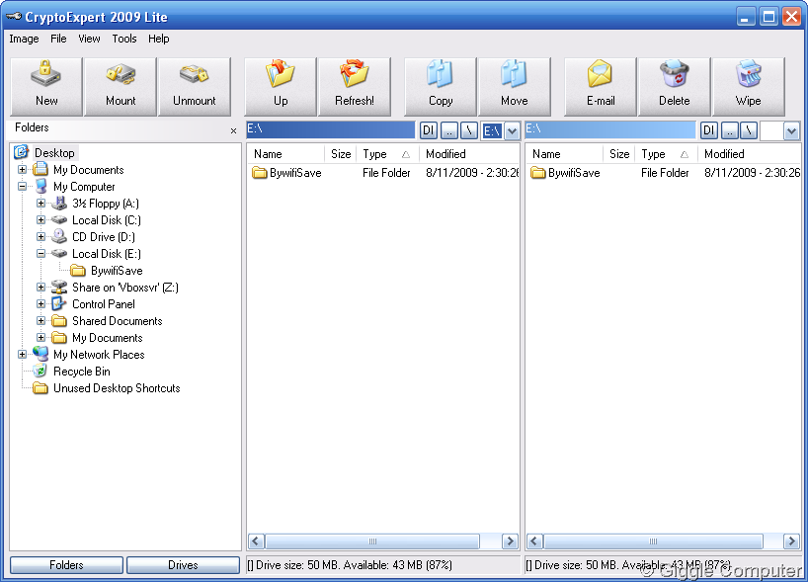This screenshot has height=582, width=808.
Task: Expand the Share on 'Vboxsvr' (Z:) node
Action: 40,288
